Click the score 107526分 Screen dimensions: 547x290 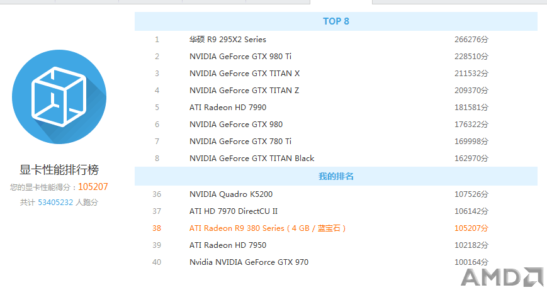coord(471,194)
